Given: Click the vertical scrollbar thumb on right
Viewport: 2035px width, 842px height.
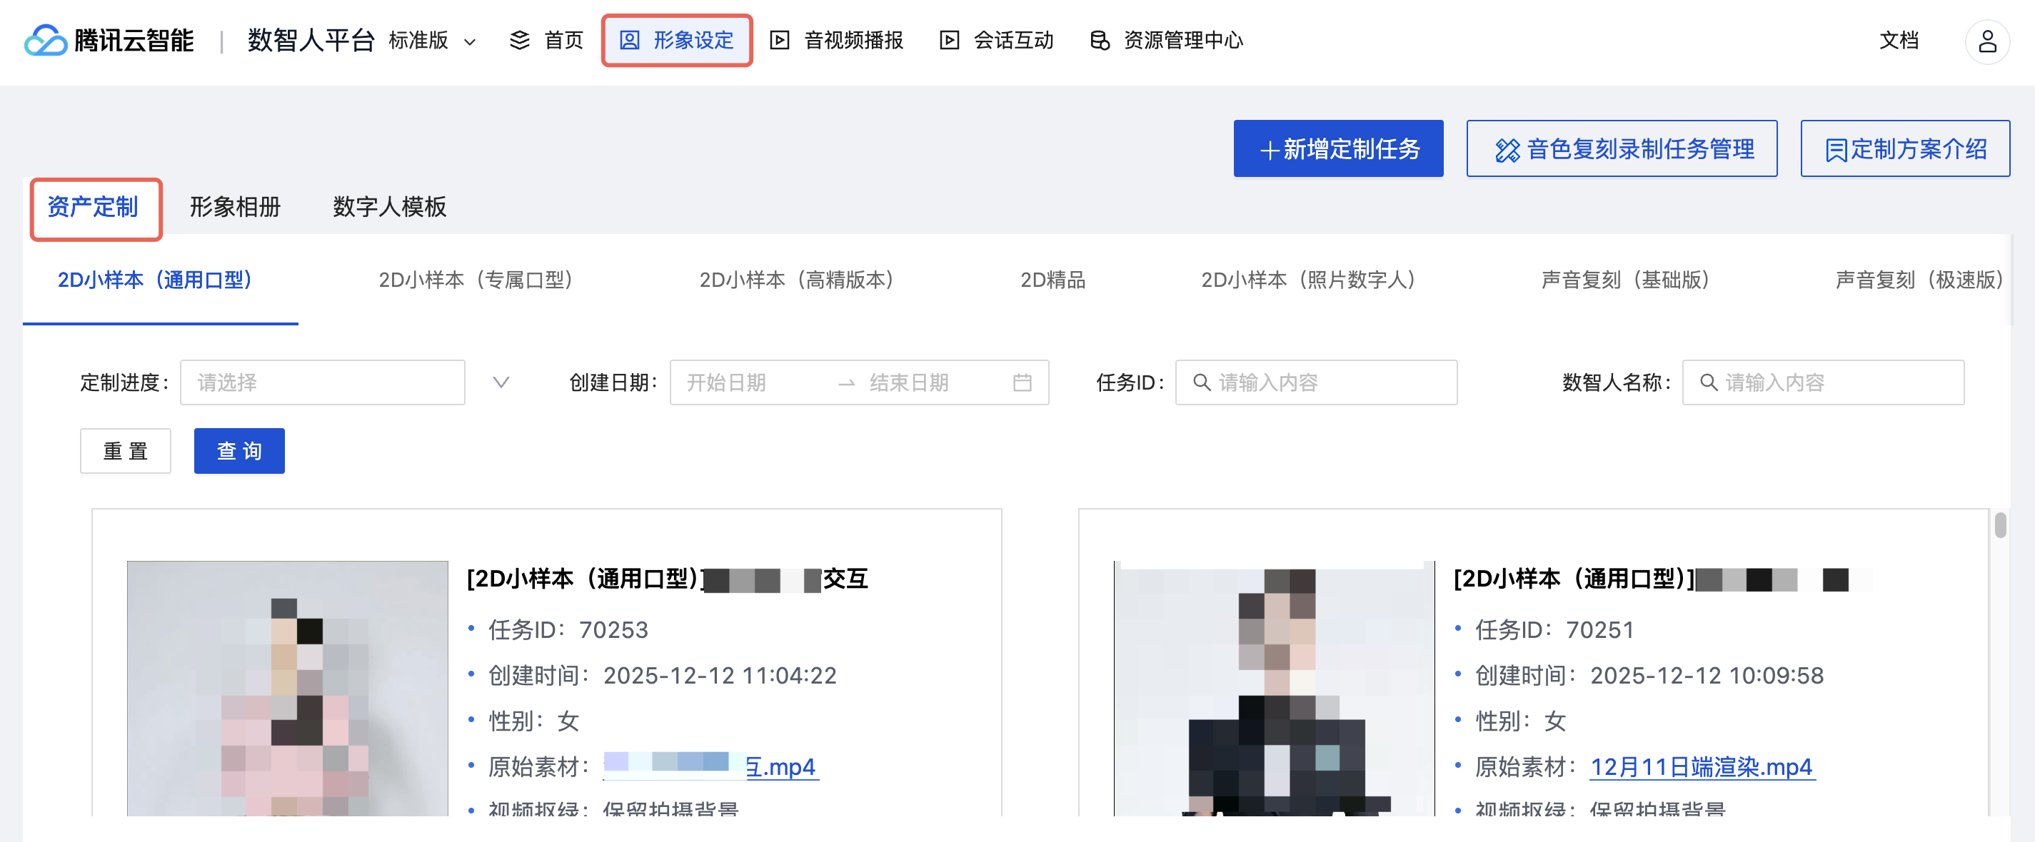Looking at the screenshot, I should pos(1999,524).
